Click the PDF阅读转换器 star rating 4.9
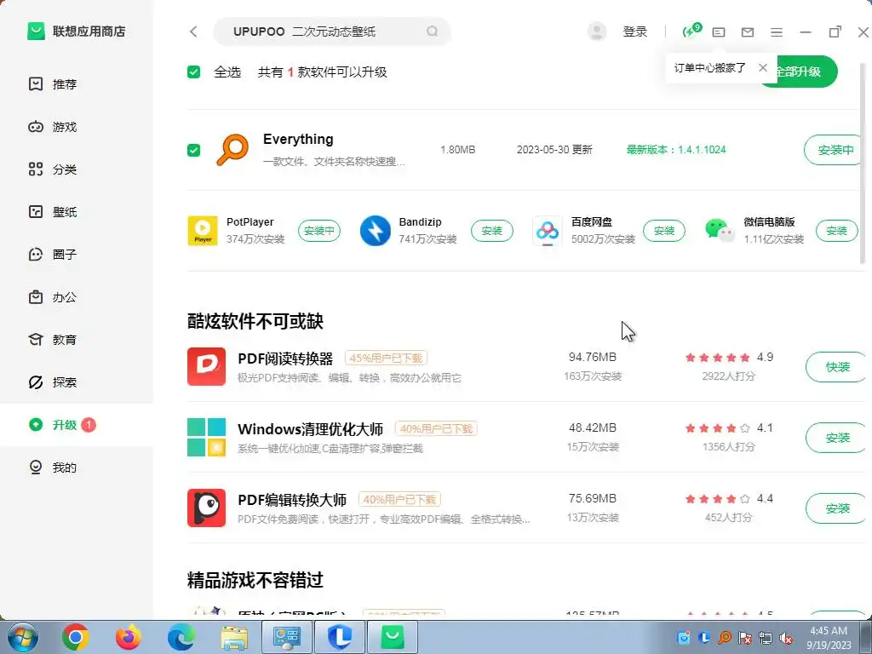 [729, 357]
